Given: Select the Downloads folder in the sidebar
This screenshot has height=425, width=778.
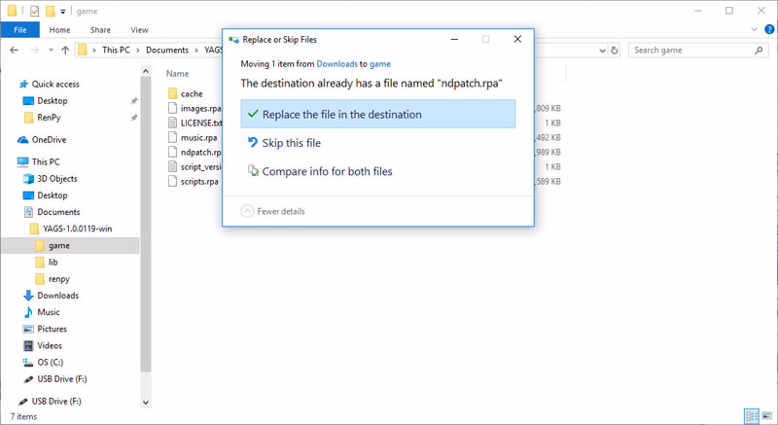Looking at the screenshot, I should point(57,296).
